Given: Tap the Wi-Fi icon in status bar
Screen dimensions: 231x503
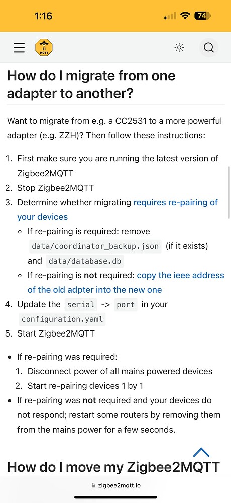Looking at the screenshot, I should point(185,16).
